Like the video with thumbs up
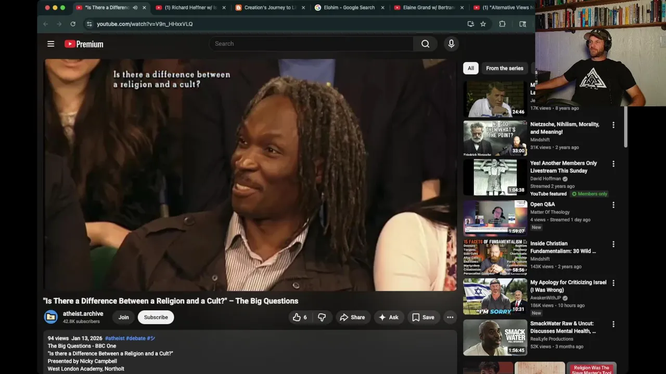This screenshot has width=666, height=374. coord(300,317)
